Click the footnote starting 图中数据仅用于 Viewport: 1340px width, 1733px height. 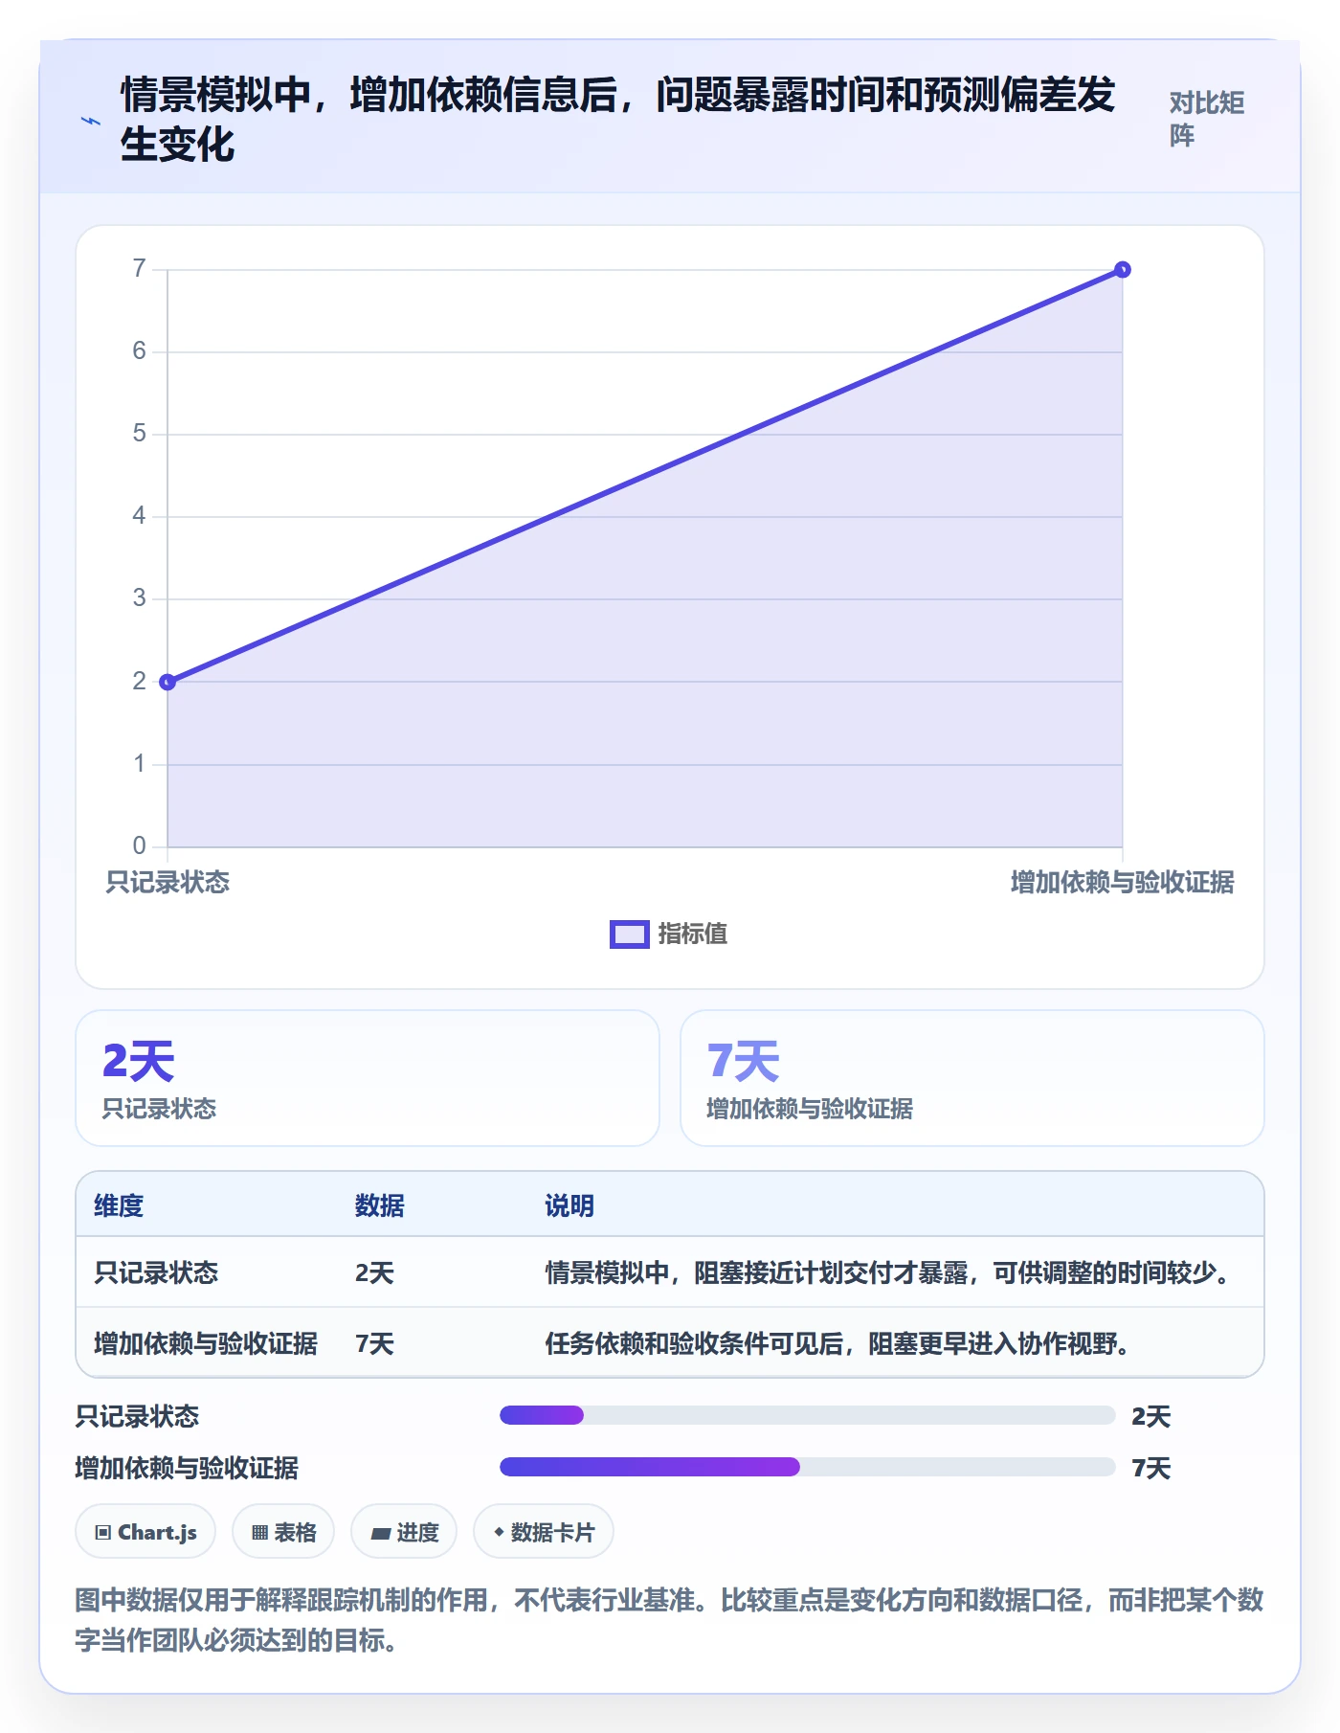click(x=669, y=1620)
